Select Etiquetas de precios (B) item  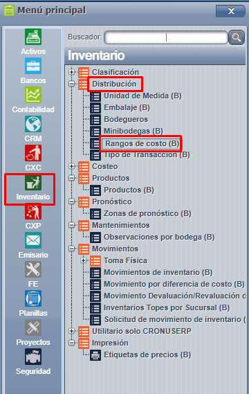coord(147,355)
